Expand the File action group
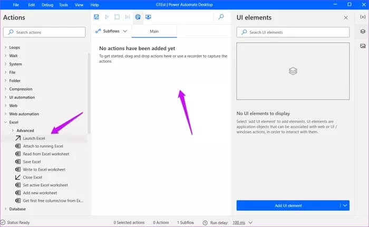The image size is (369, 227). pos(5,72)
